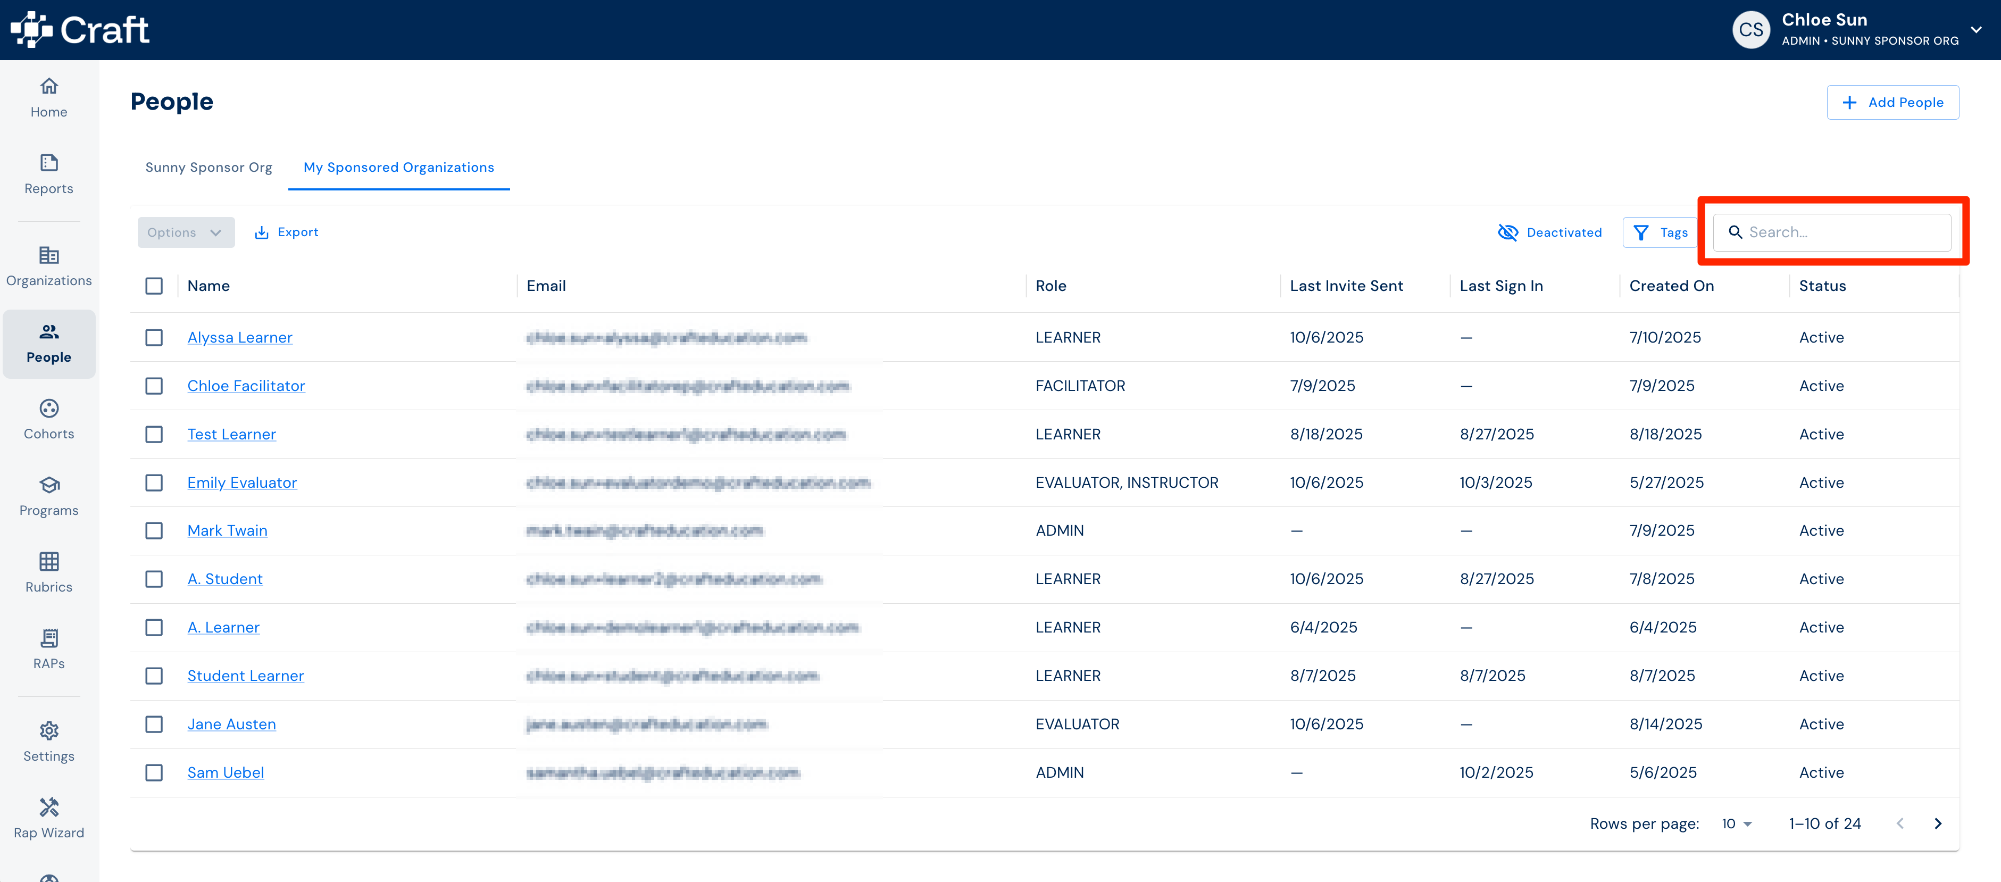Screen dimensions: 2001x882
Task: Check the Mark Twain row checkbox
Action: coord(154,531)
